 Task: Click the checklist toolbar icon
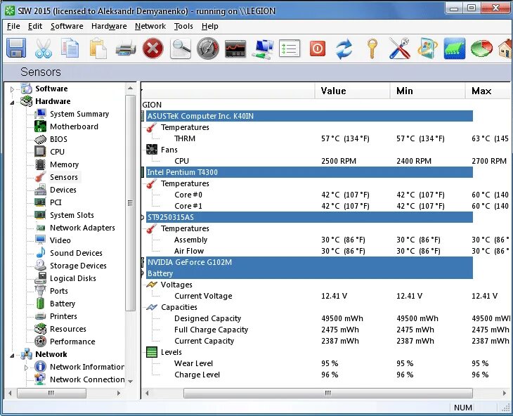pos(290,48)
